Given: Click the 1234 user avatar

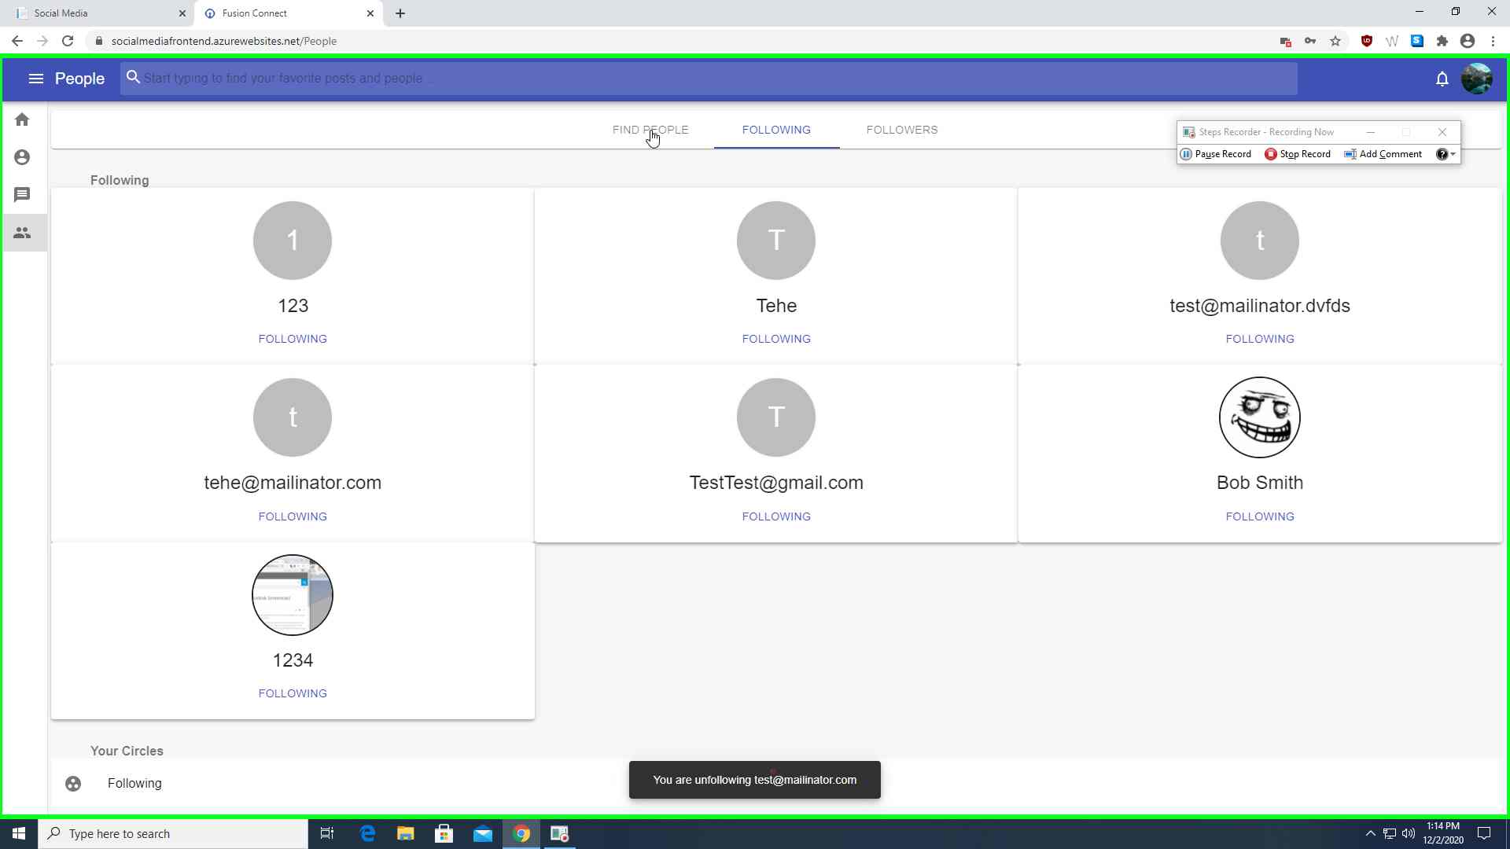Looking at the screenshot, I should pyautogui.click(x=293, y=595).
